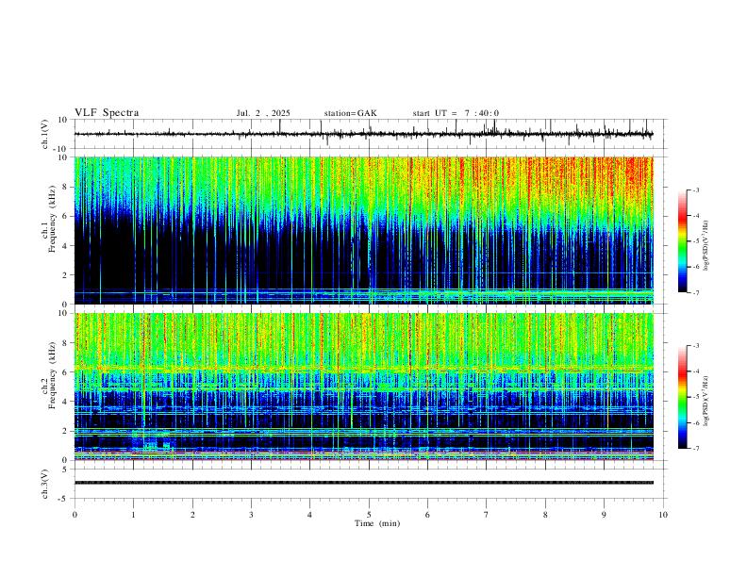Click the ch.3 black signal band
The image size is (747, 577).
point(364,483)
